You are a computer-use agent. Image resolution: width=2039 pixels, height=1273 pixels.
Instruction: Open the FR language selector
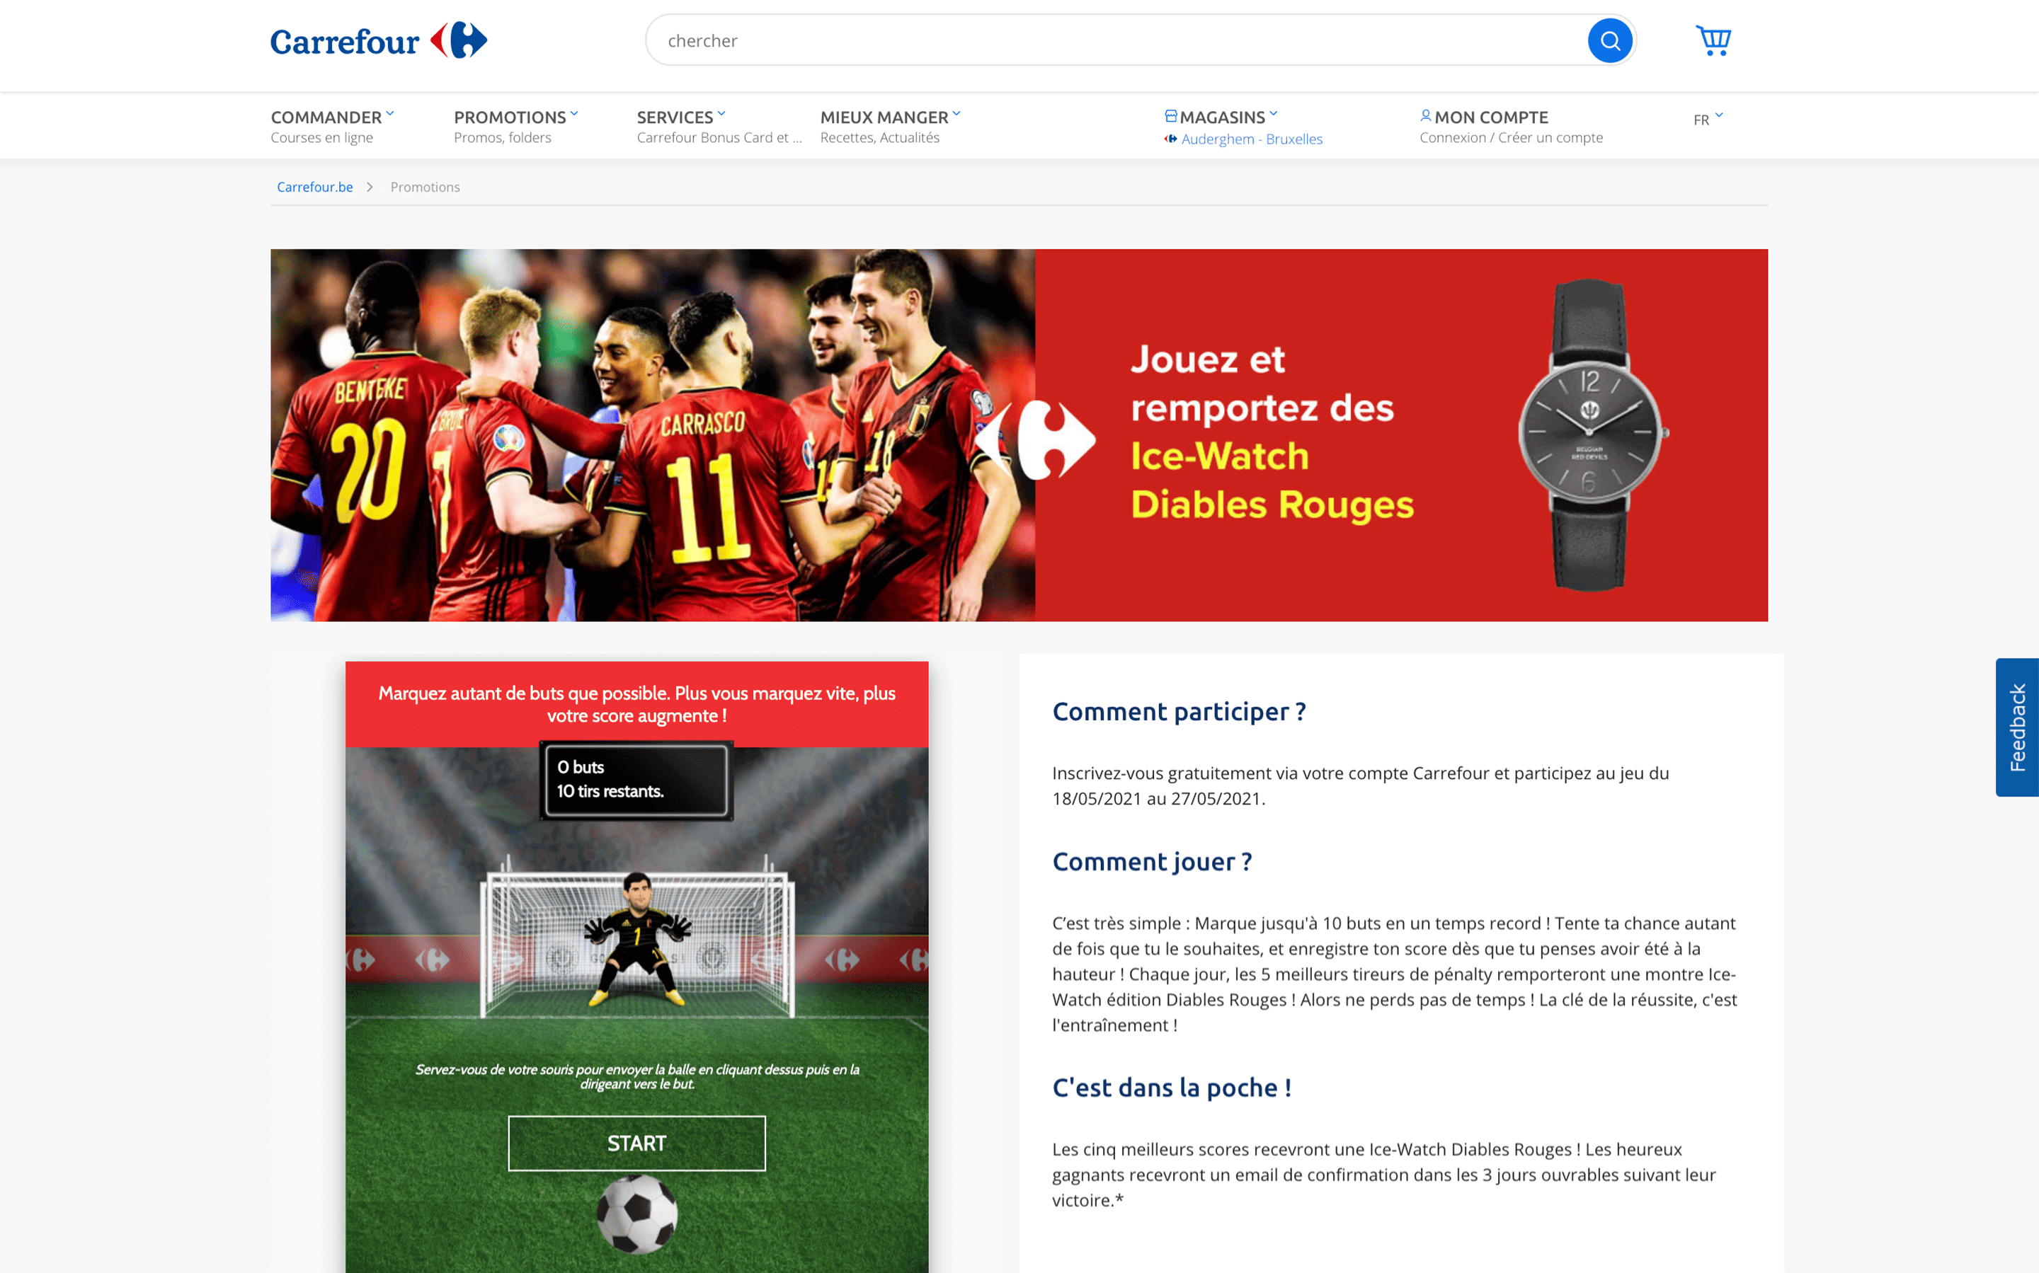(1708, 119)
